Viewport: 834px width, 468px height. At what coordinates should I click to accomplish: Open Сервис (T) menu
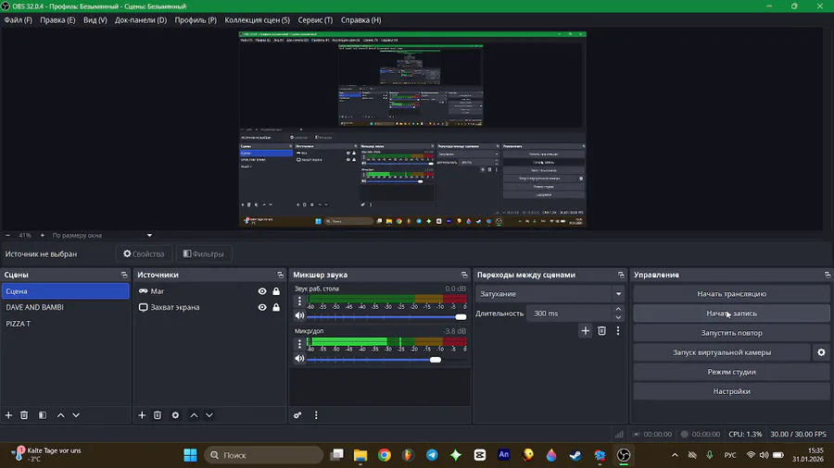315,20
